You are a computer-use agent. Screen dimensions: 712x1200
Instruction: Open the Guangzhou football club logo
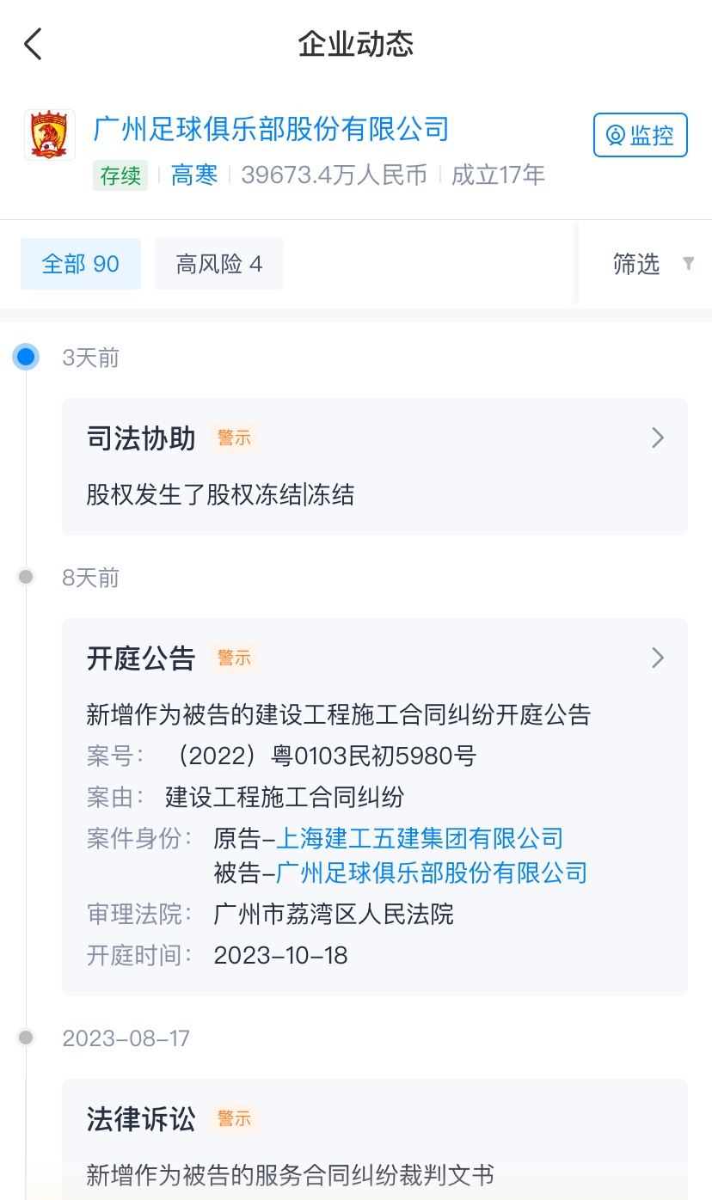pos(49,135)
